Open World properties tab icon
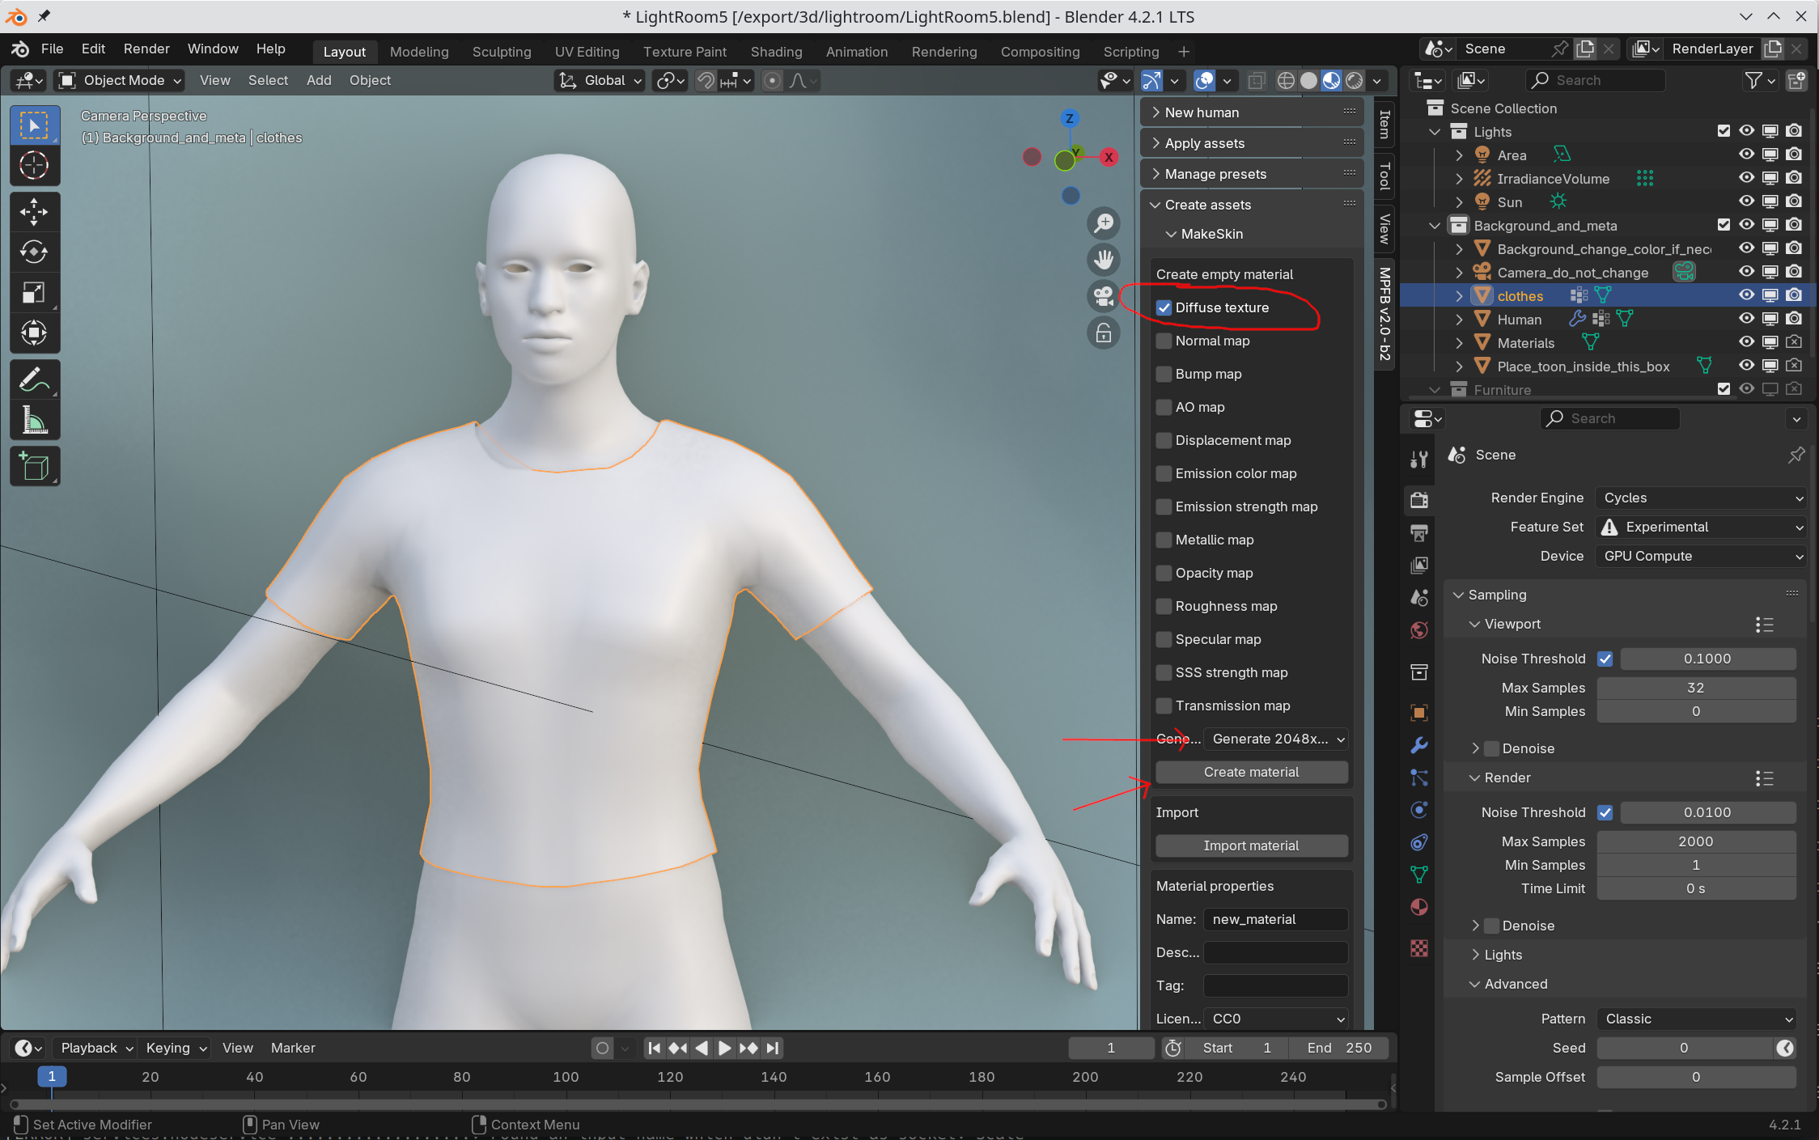This screenshot has width=1819, height=1140. pos(1419,630)
